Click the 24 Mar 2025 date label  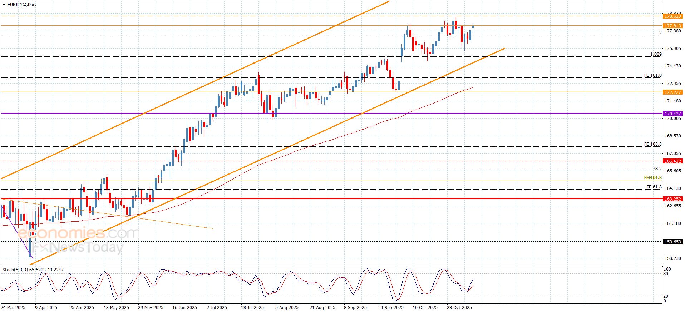pyautogui.click(x=13, y=308)
